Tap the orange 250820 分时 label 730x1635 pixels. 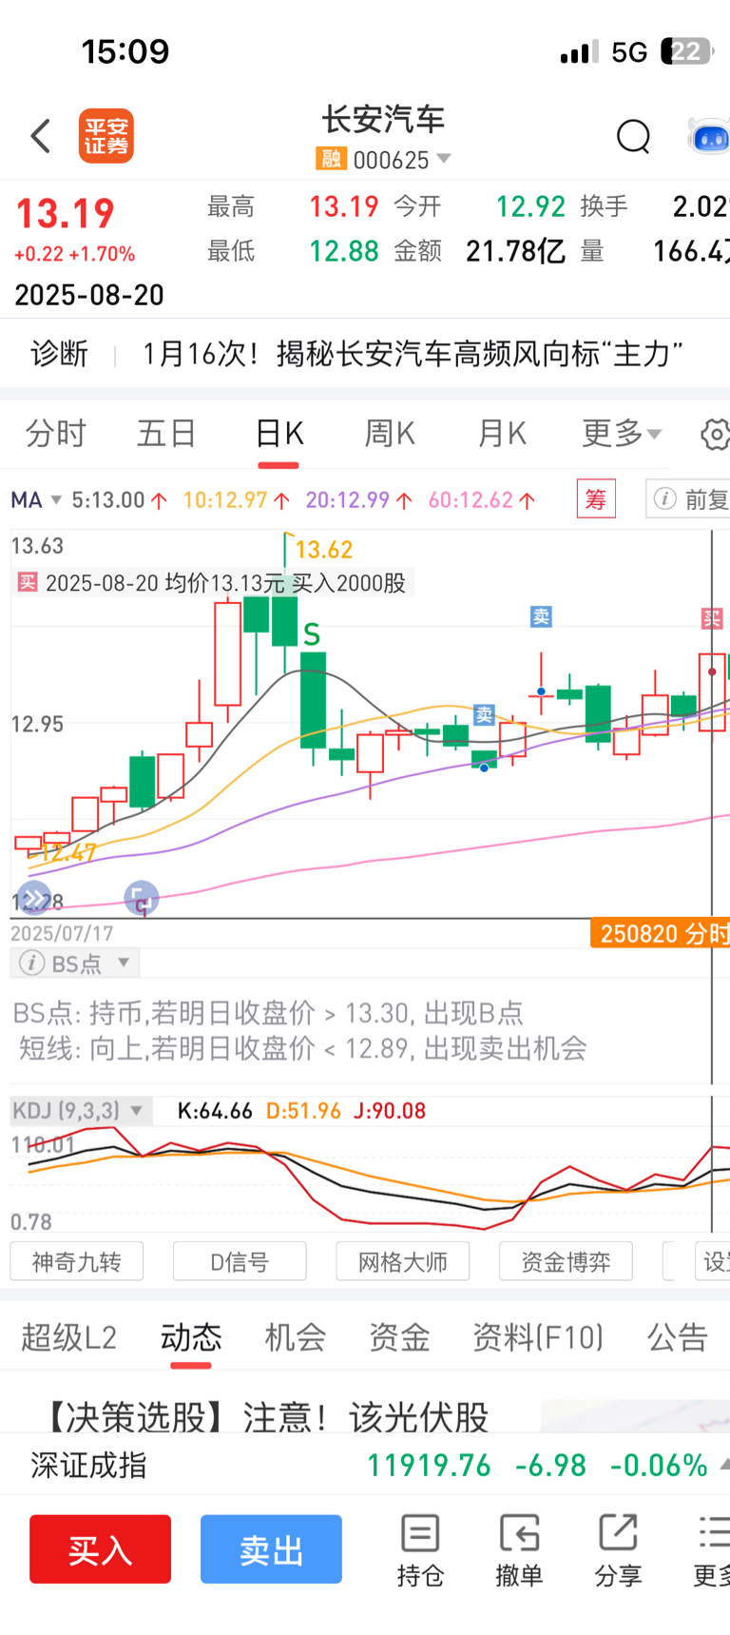660,933
